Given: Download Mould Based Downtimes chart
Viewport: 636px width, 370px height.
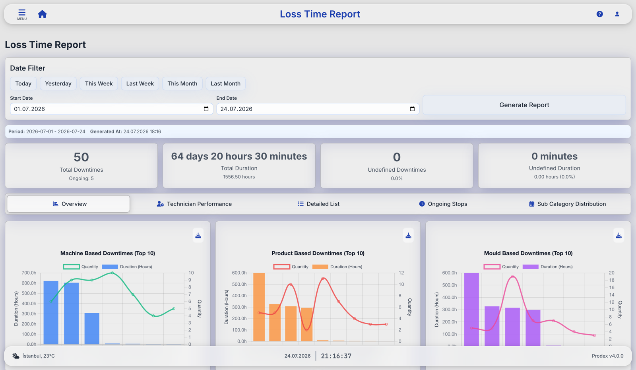Looking at the screenshot, I should click(619, 236).
